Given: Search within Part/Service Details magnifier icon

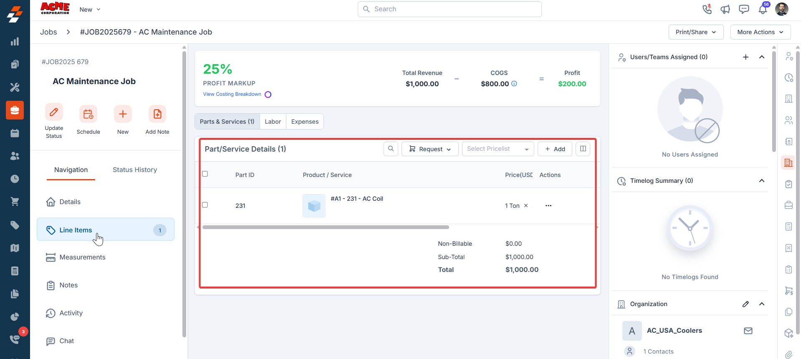Looking at the screenshot, I should (x=391, y=149).
